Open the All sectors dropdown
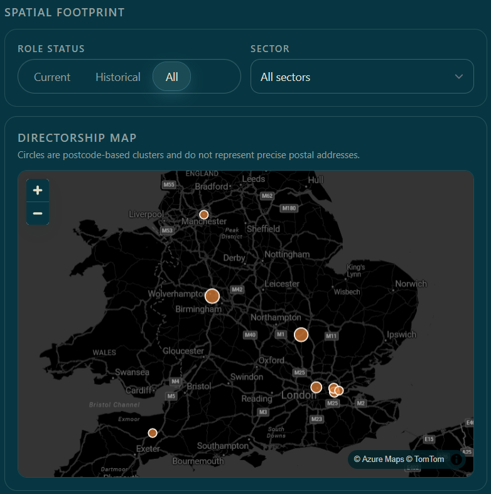 [x=362, y=77]
